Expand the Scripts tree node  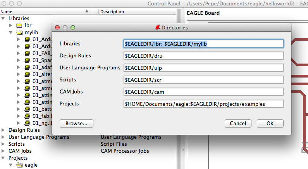[3, 144]
